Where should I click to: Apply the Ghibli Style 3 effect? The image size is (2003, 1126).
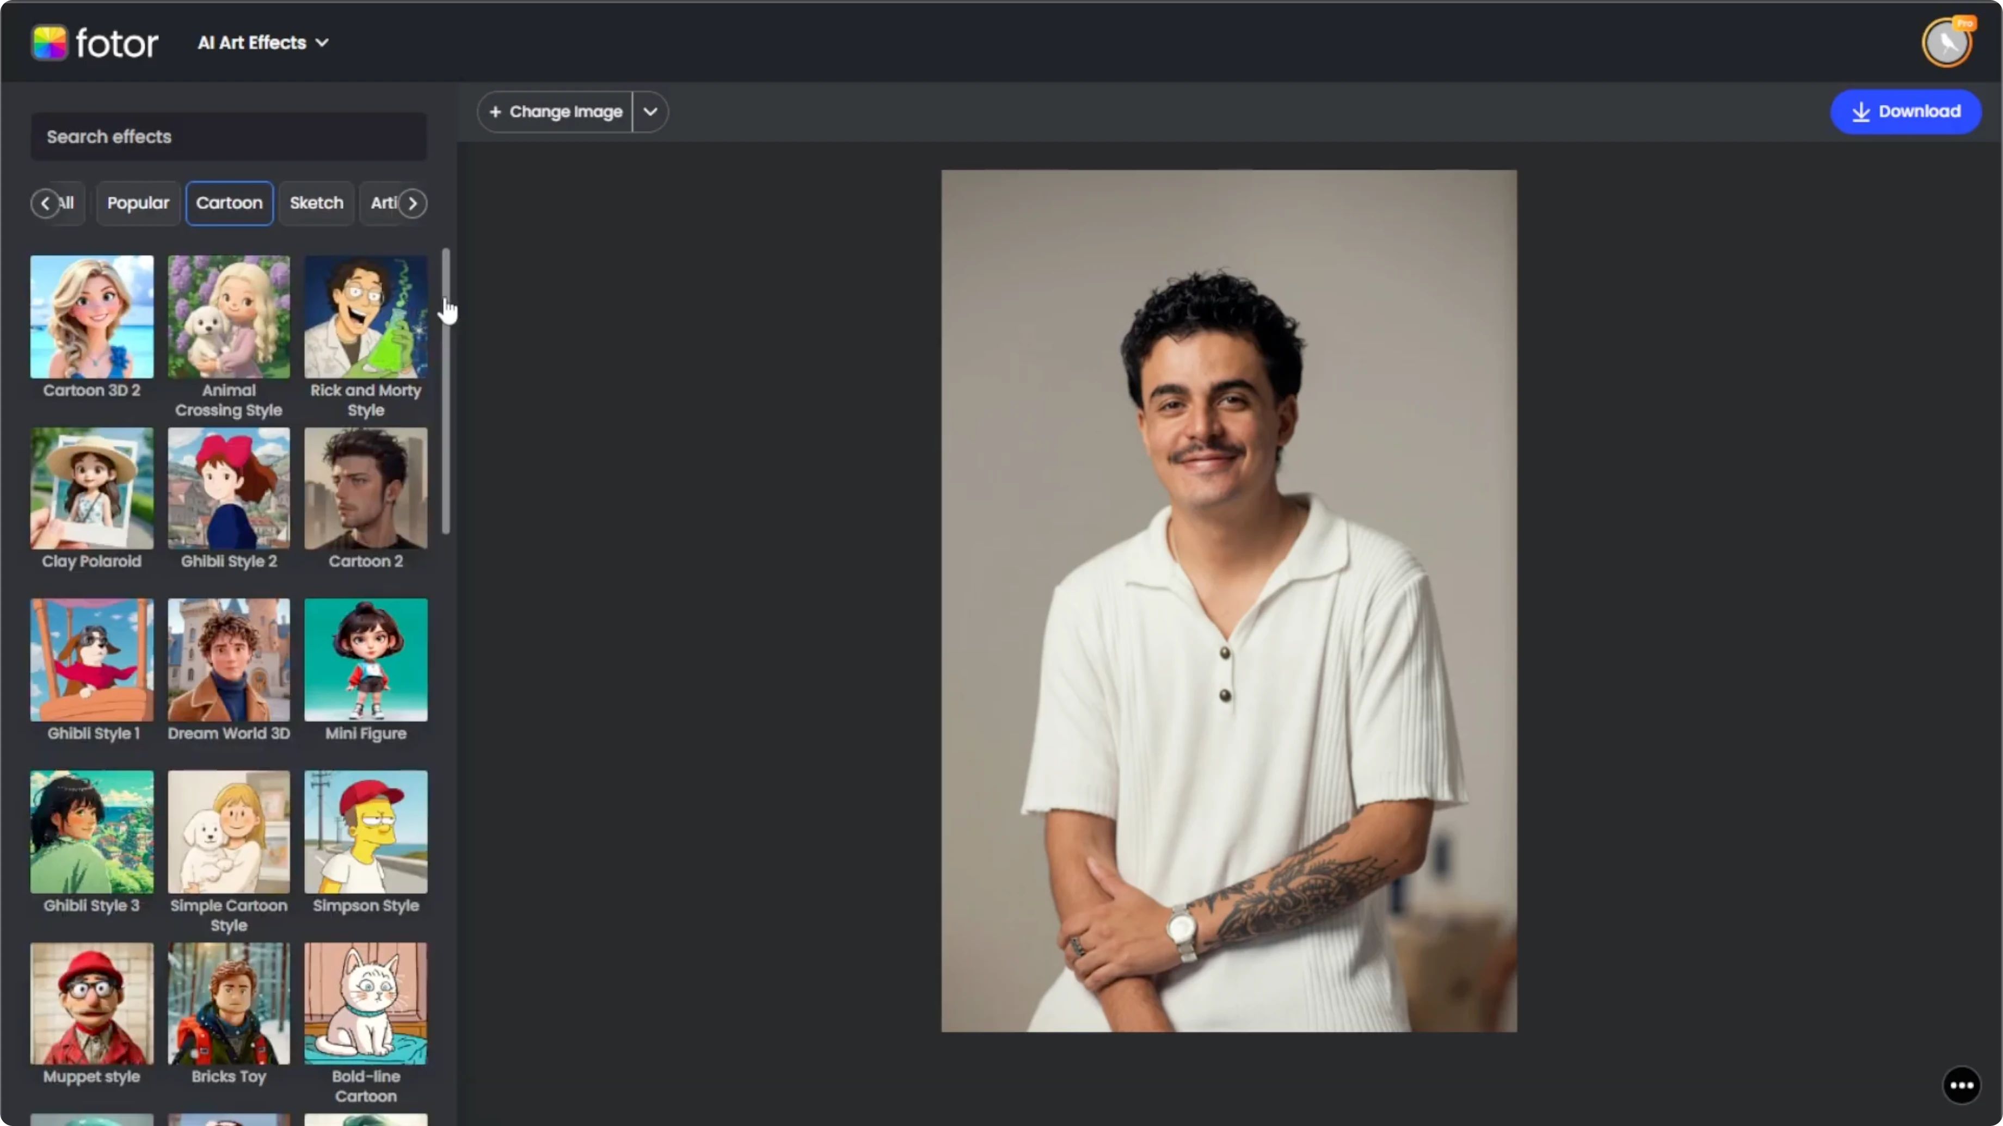(92, 832)
